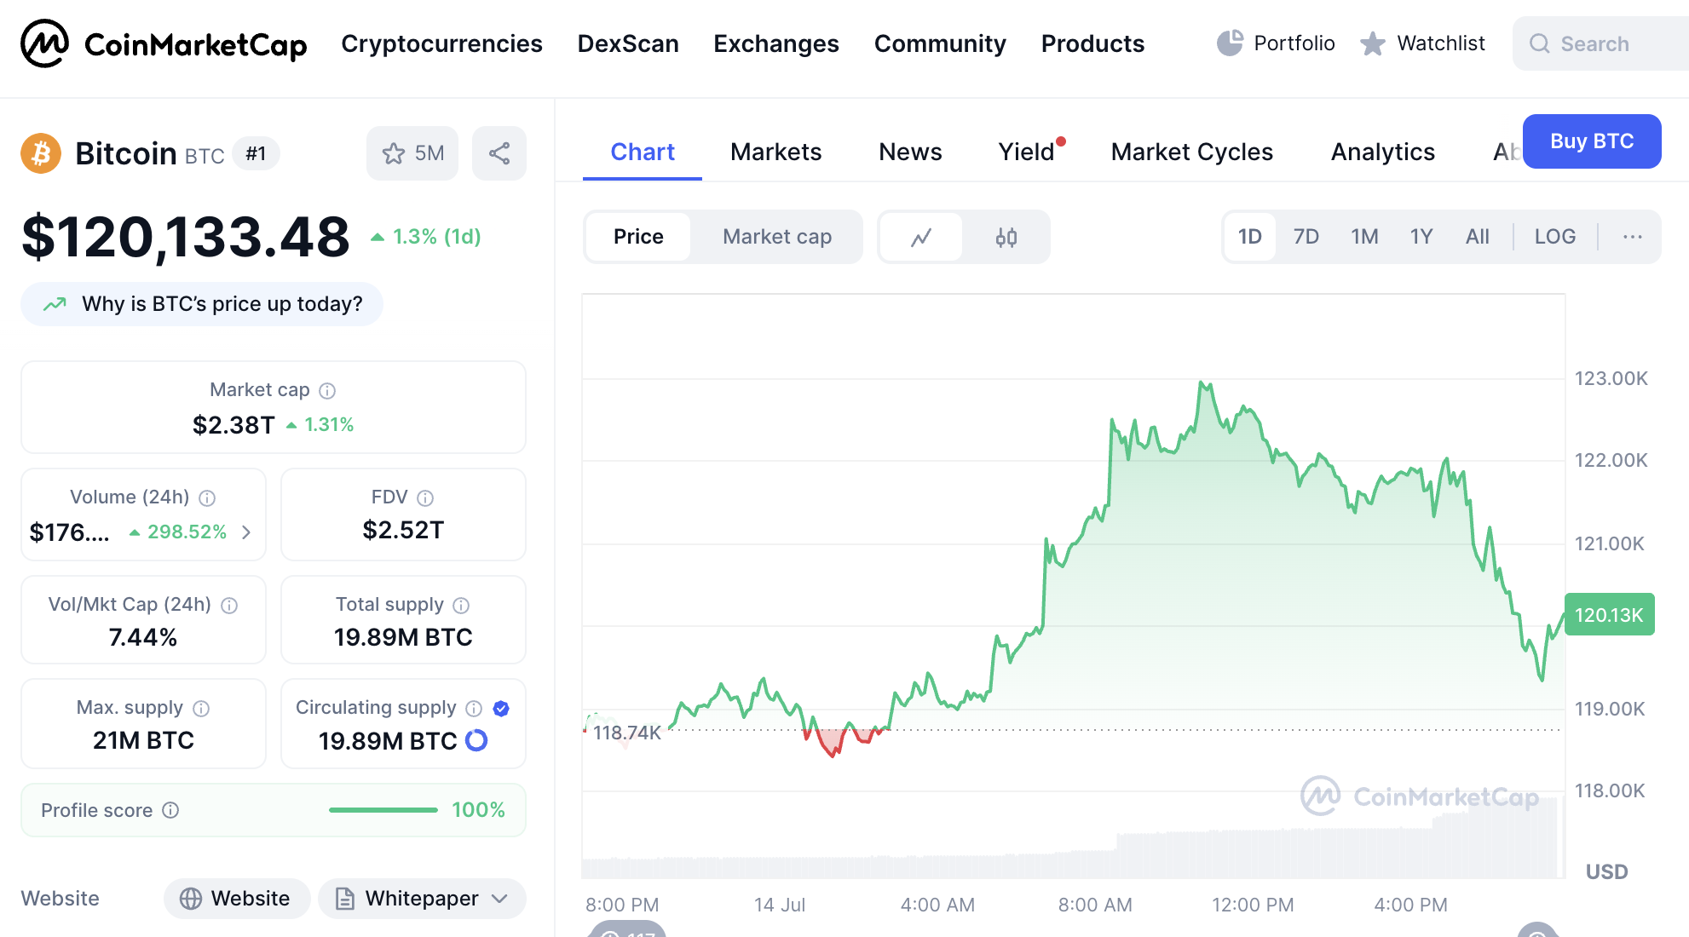Image resolution: width=1689 pixels, height=937 pixels.
Task: Expand the Whitepaper dropdown chevron
Action: pos(500,899)
